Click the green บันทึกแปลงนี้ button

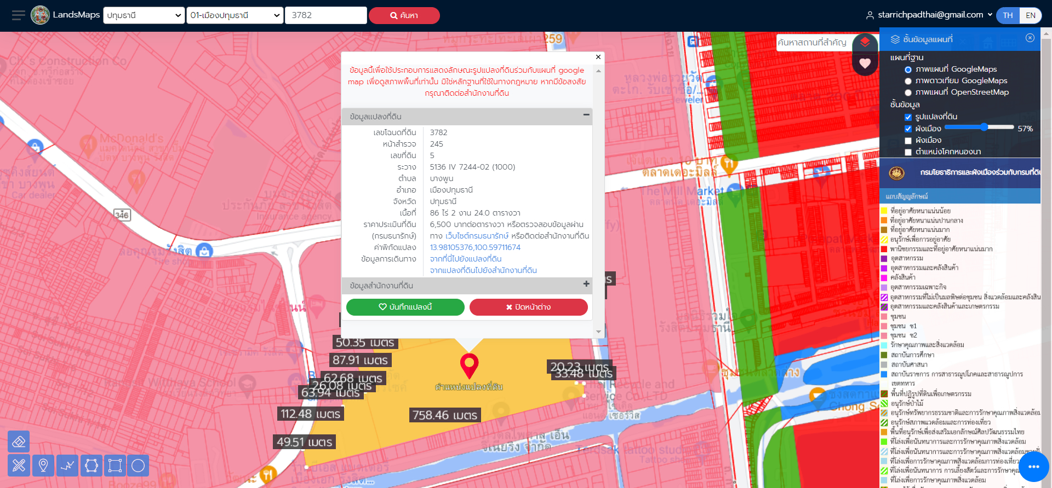coord(405,307)
